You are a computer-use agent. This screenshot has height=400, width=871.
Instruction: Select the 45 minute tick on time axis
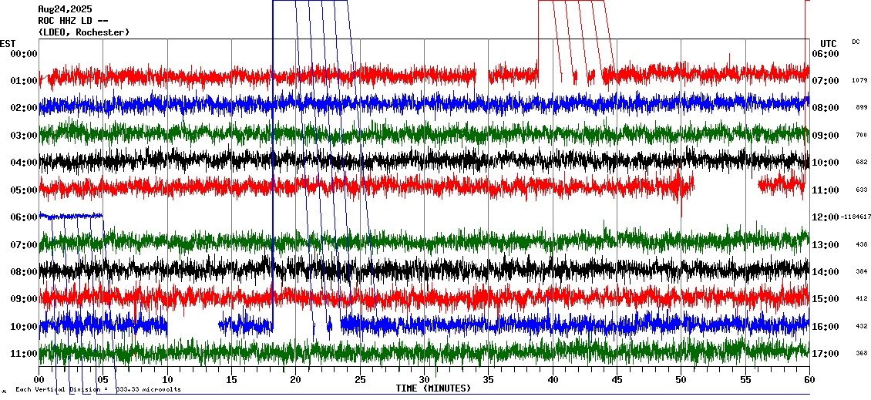click(617, 379)
